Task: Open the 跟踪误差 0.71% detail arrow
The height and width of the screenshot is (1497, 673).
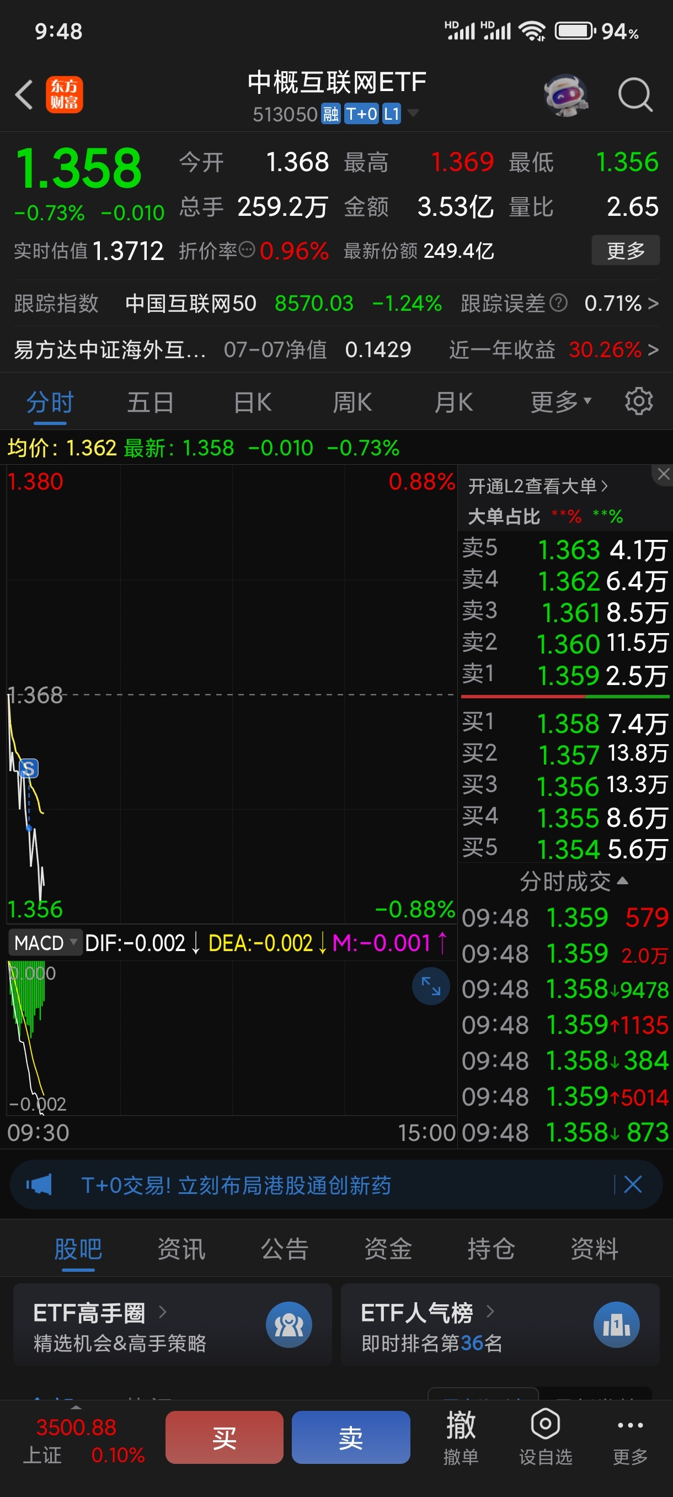Action: click(x=653, y=303)
